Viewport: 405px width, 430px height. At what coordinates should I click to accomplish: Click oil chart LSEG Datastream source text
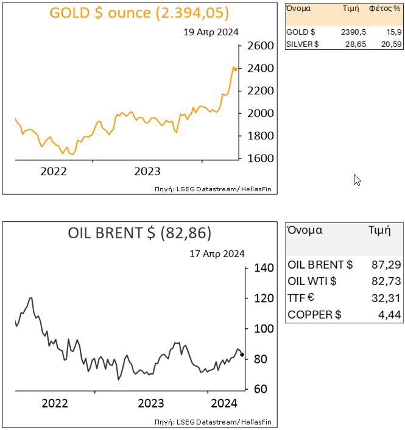pos(213,421)
